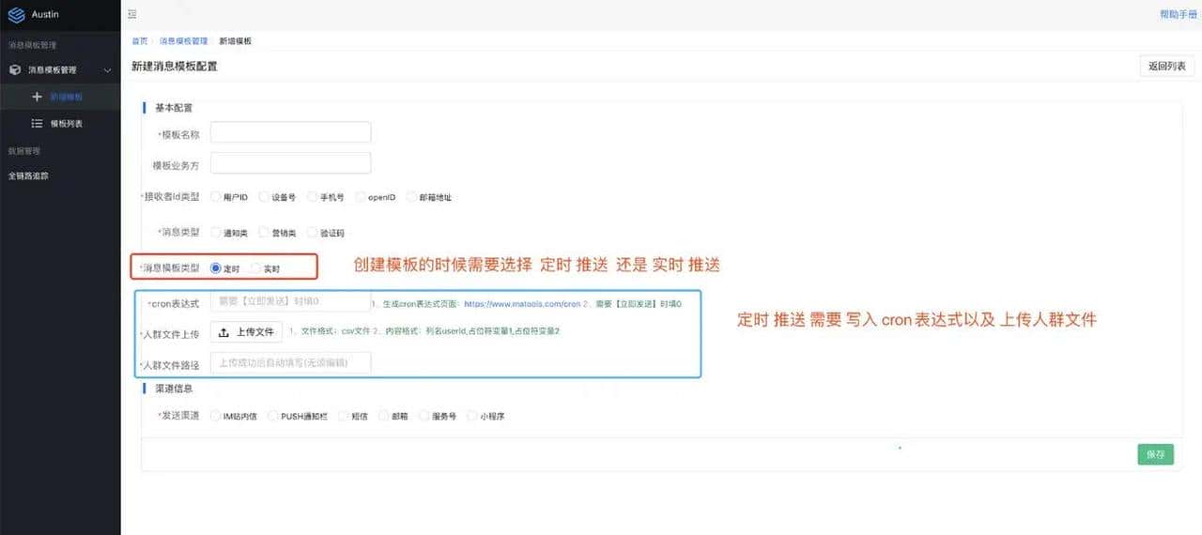The width and height of the screenshot is (1202, 535).
Task: Focus the 模板名称 input field
Action: (291, 132)
